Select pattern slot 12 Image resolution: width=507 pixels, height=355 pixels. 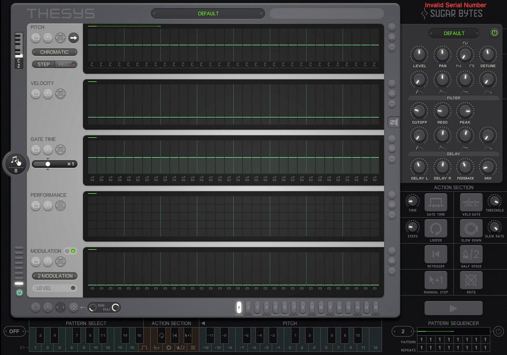339,307
